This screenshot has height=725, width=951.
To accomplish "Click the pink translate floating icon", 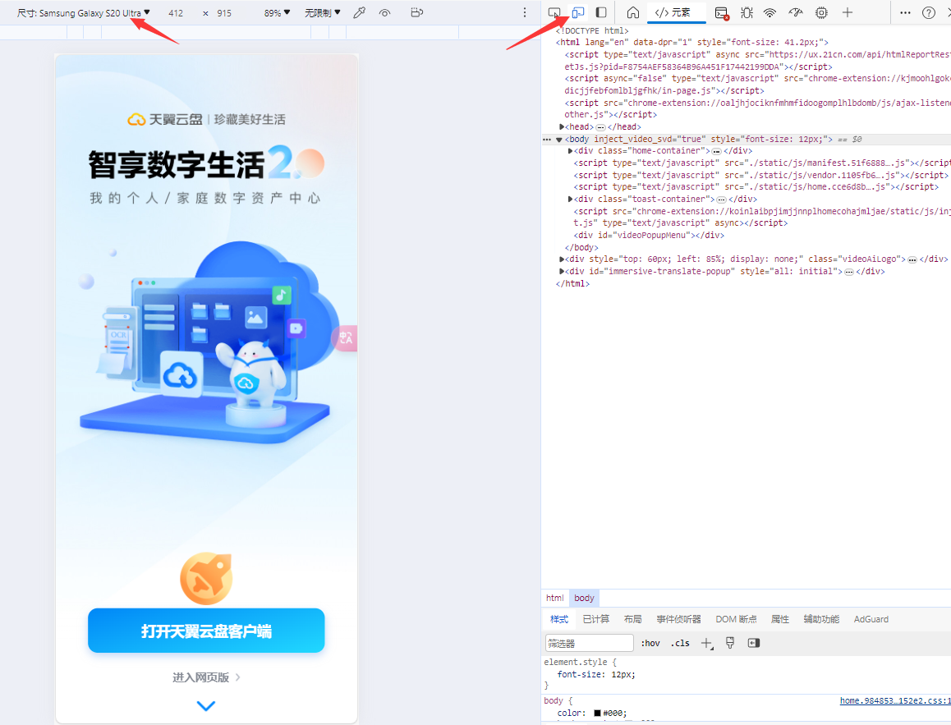I will click(x=344, y=337).
